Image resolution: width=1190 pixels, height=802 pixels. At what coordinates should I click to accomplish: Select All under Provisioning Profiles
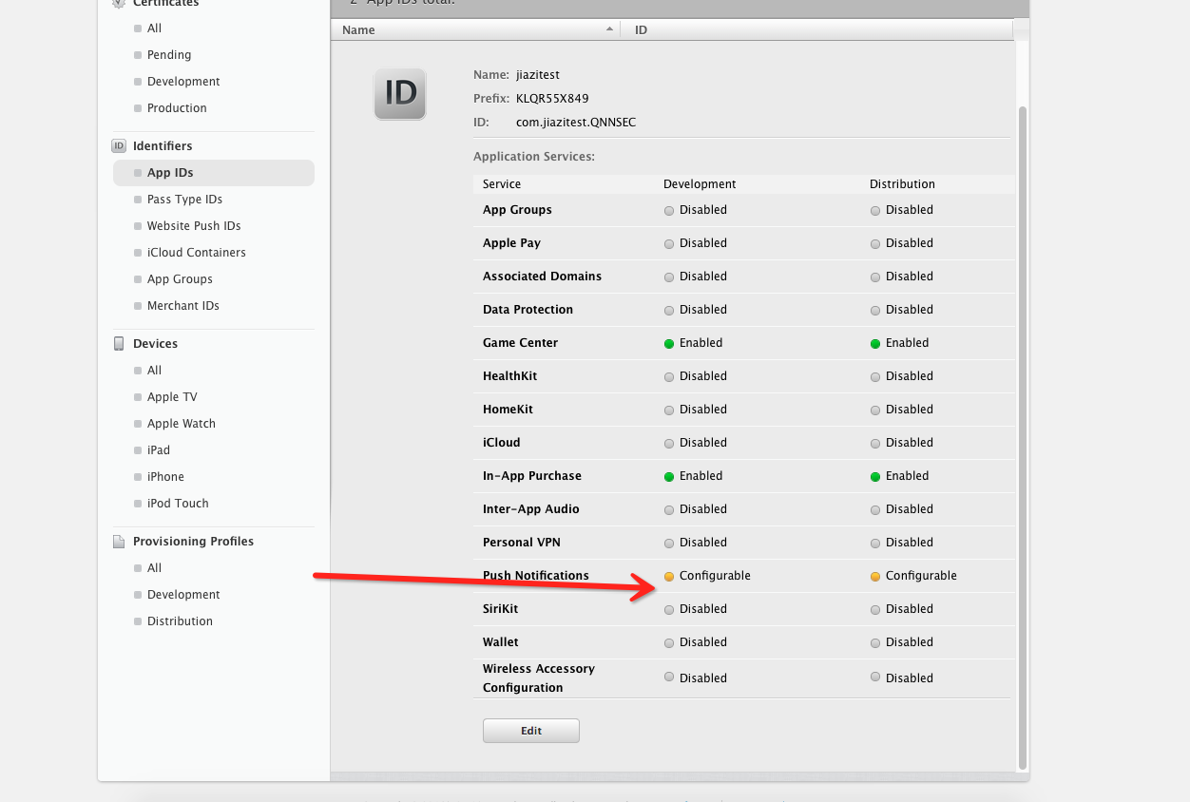click(x=154, y=568)
